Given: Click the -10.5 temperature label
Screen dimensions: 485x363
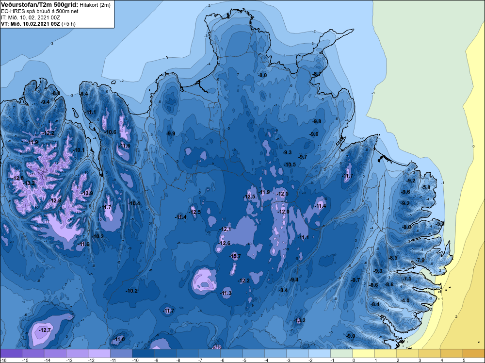Looking at the screenshot, I should click(290, 165).
